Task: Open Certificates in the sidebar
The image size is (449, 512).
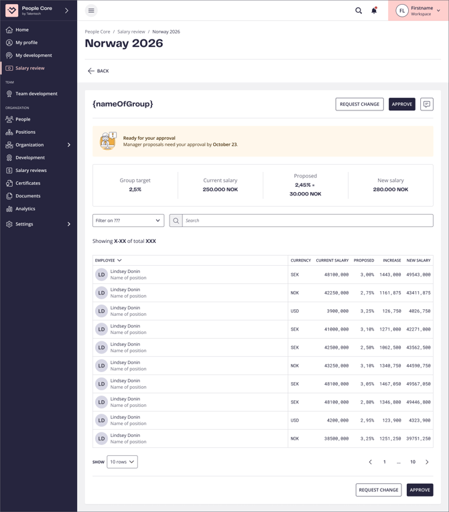Action: [27, 183]
